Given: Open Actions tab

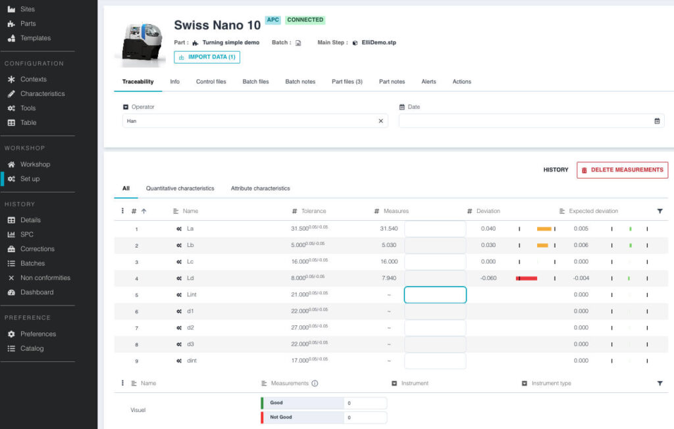Looking at the screenshot, I should [461, 81].
